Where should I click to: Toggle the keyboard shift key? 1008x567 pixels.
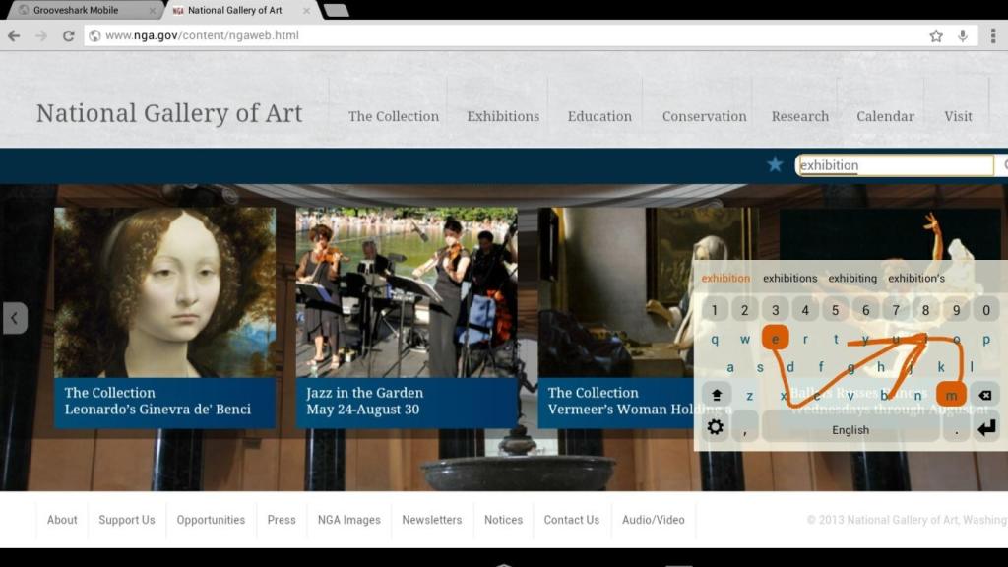pyautogui.click(x=717, y=395)
